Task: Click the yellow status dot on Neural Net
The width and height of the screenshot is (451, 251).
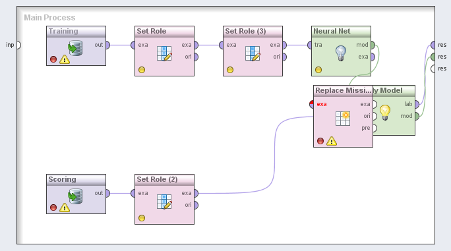Action: [318, 70]
